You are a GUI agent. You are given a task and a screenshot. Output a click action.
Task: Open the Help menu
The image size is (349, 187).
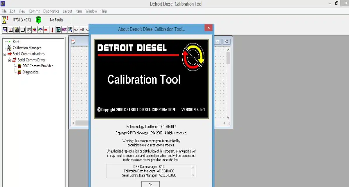[104, 11]
